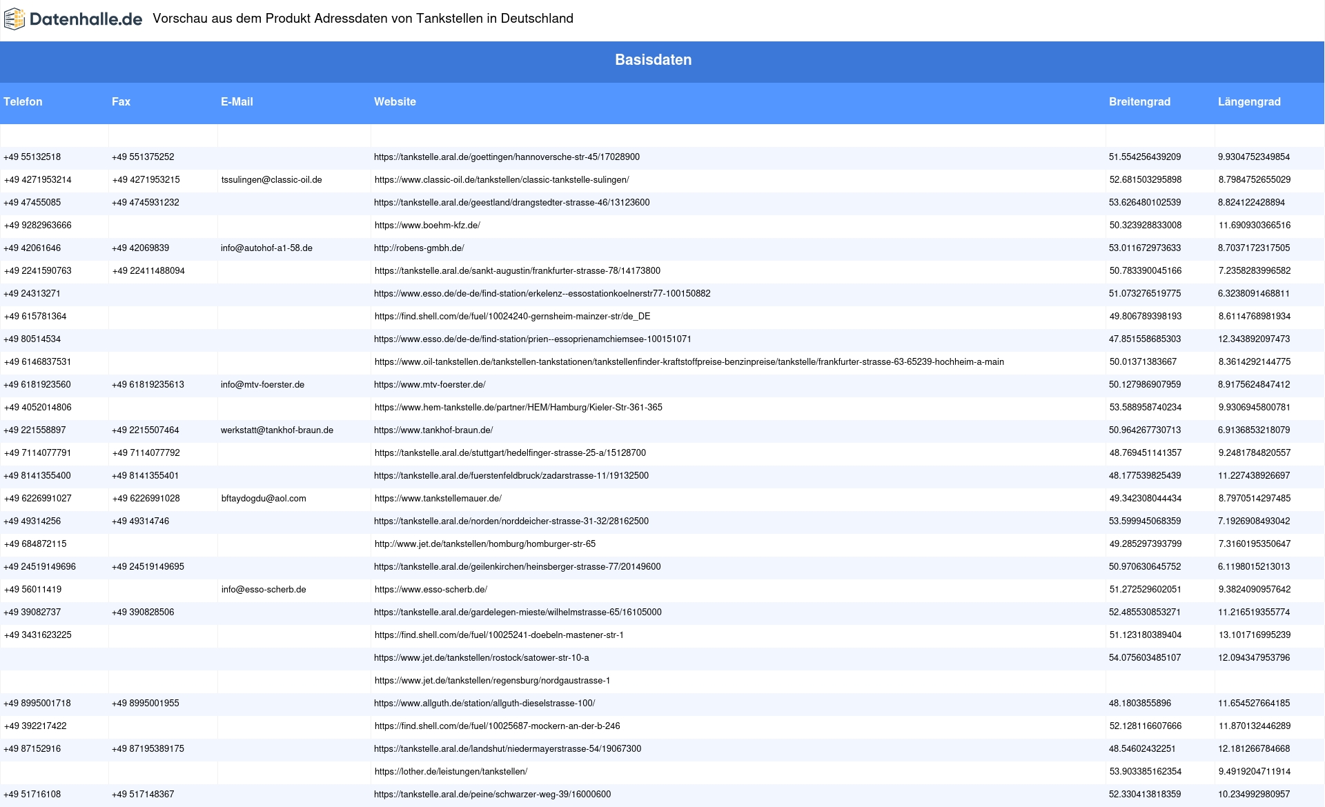
Task: Click email info@mtv-foerster.de
Action: [x=262, y=385]
